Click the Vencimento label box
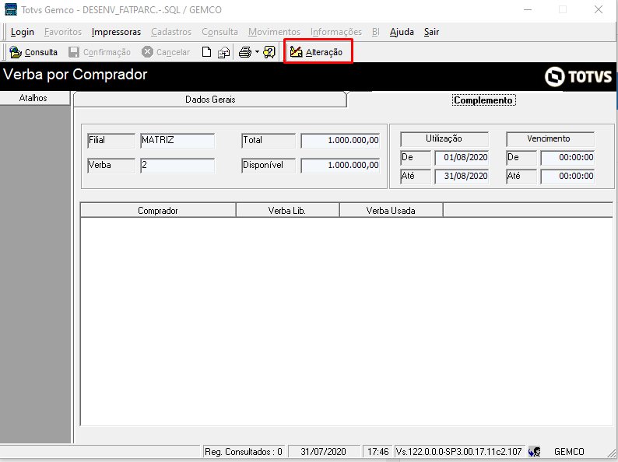Screen dimensions: 618x462 (x=550, y=139)
